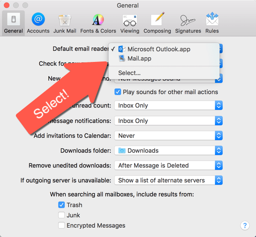Toggle Play sounds for other mail actions
The image size is (256, 237).
[x=118, y=92]
